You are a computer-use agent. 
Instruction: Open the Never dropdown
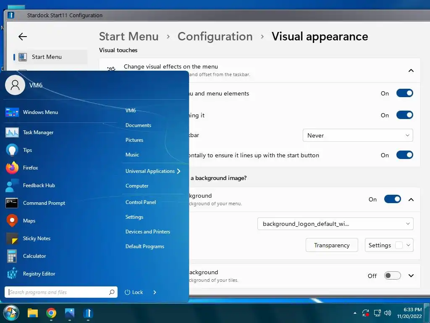pyautogui.click(x=358, y=135)
